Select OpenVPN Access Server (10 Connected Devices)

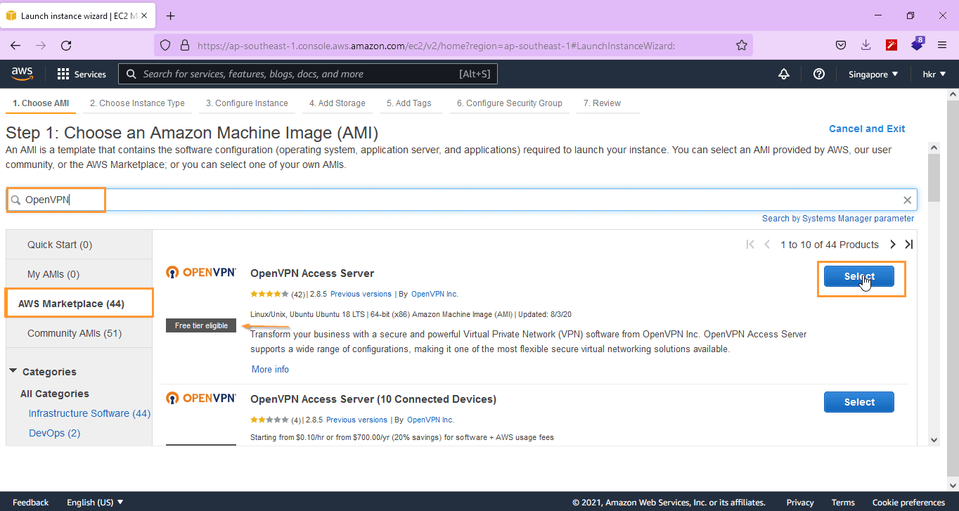pos(859,402)
